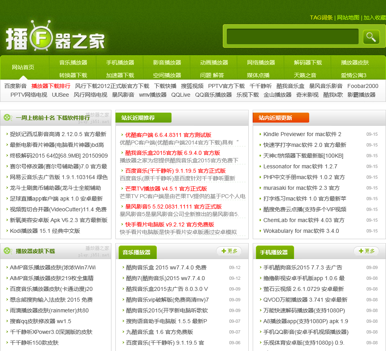Open the 网站地图 link

(x=348, y=18)
